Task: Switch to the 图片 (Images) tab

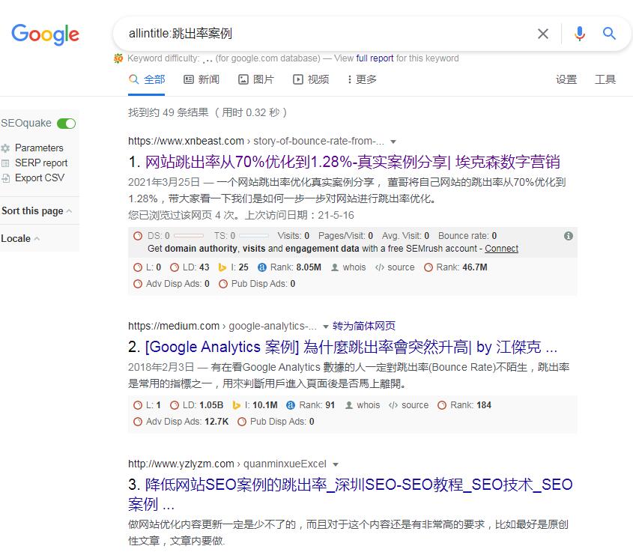Action: coord(256,79)
